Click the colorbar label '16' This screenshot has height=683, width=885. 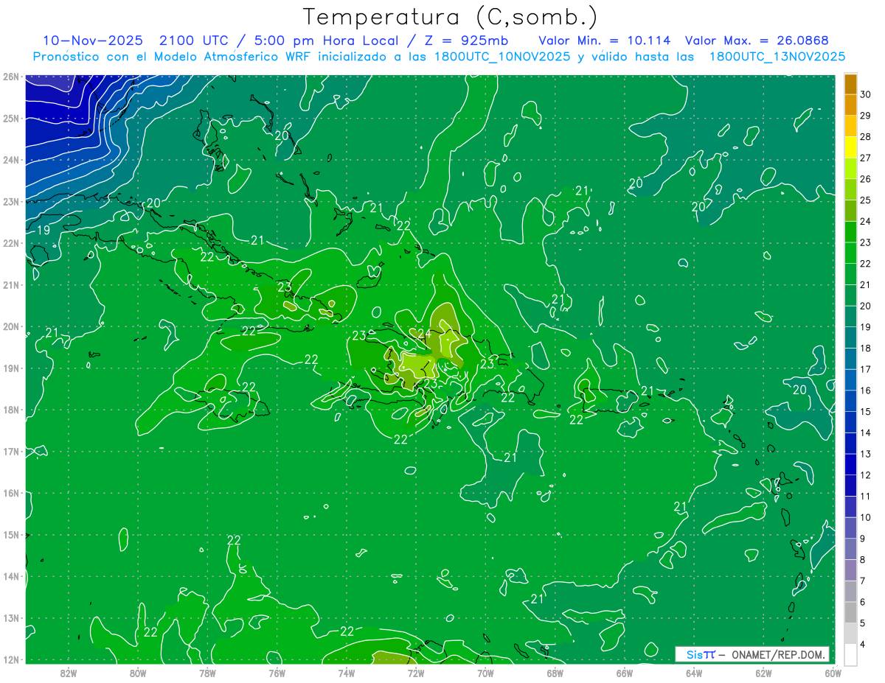tap(866, 390)
